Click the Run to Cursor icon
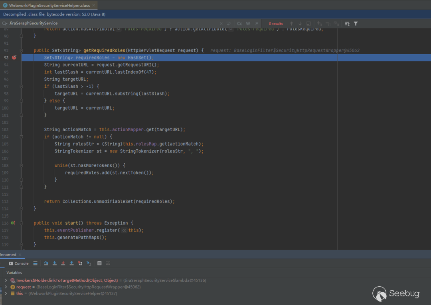 point(89,263)
